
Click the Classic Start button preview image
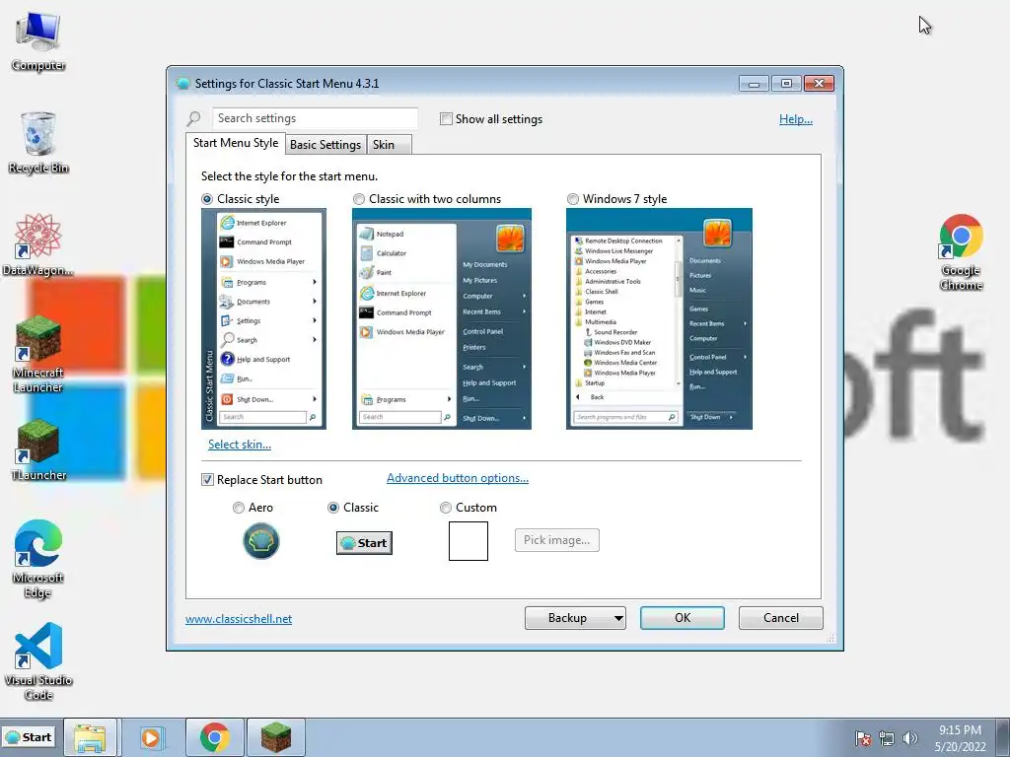coord(364,543)
